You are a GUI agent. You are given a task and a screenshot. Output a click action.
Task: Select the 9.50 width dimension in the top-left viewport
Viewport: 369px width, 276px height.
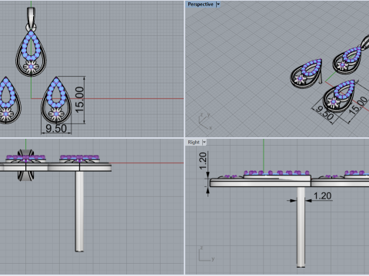(56, 128)
